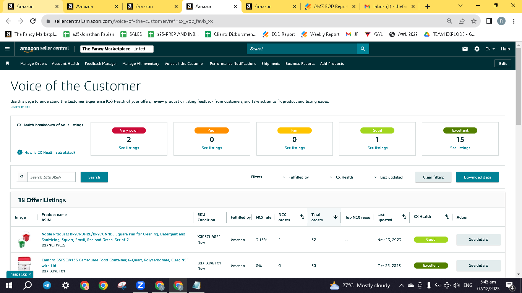Image resolution: width=522 pixels, height=293 pixels.
Task: Open Feedback Manager
Action: coord(101,64)
